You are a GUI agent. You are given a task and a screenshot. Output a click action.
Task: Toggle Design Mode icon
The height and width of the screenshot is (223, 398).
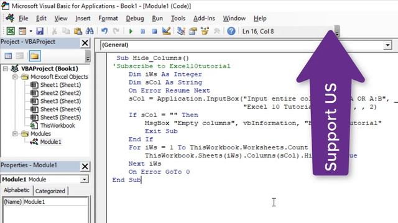pos(167,31)
